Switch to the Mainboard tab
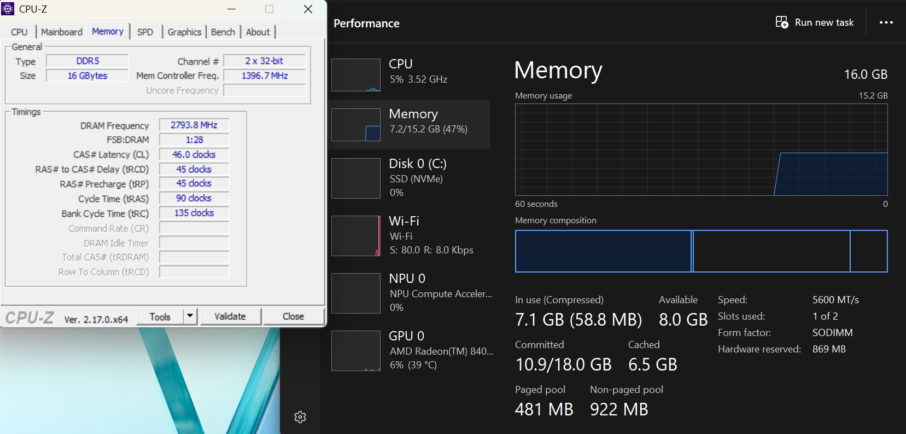 pos(61,32)
